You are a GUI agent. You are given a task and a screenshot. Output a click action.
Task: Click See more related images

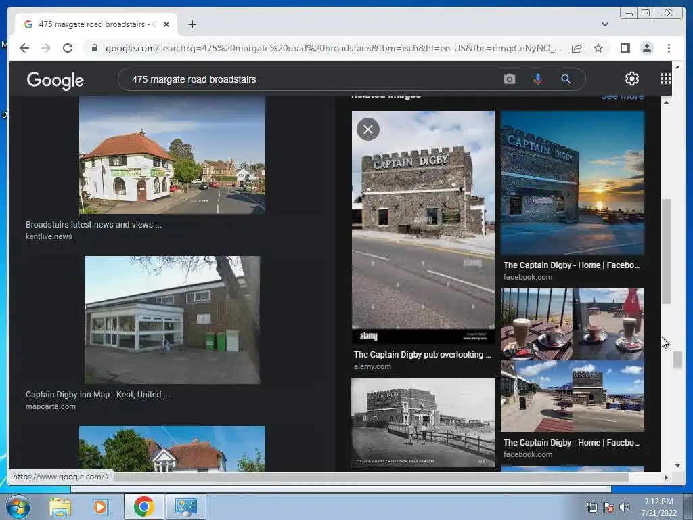click(x=623, y=97)
